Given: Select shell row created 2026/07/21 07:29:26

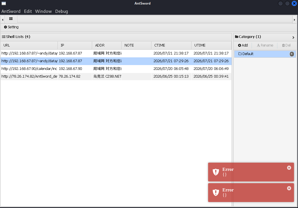Looking at the screenshot, I should click(x=116, y=61).
